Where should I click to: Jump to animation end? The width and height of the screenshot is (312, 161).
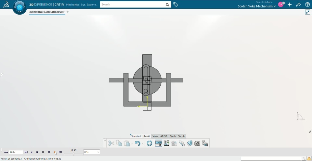pos(60,152)
